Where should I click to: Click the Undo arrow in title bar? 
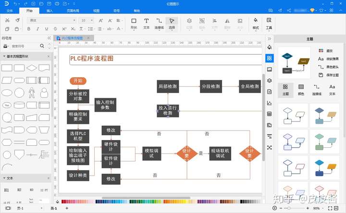point(15,4)
